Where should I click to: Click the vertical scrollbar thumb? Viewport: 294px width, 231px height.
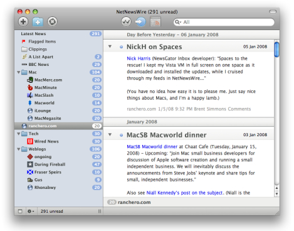pyautogui.click(x=276, y=50)
